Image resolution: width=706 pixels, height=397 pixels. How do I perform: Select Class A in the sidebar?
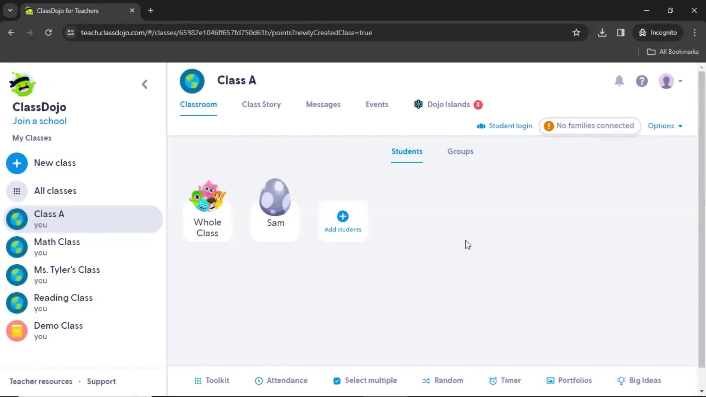[83, 219]
